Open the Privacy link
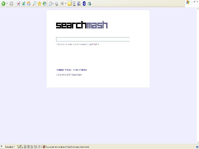This screenshot has width=199, height=149. (68, 70)
